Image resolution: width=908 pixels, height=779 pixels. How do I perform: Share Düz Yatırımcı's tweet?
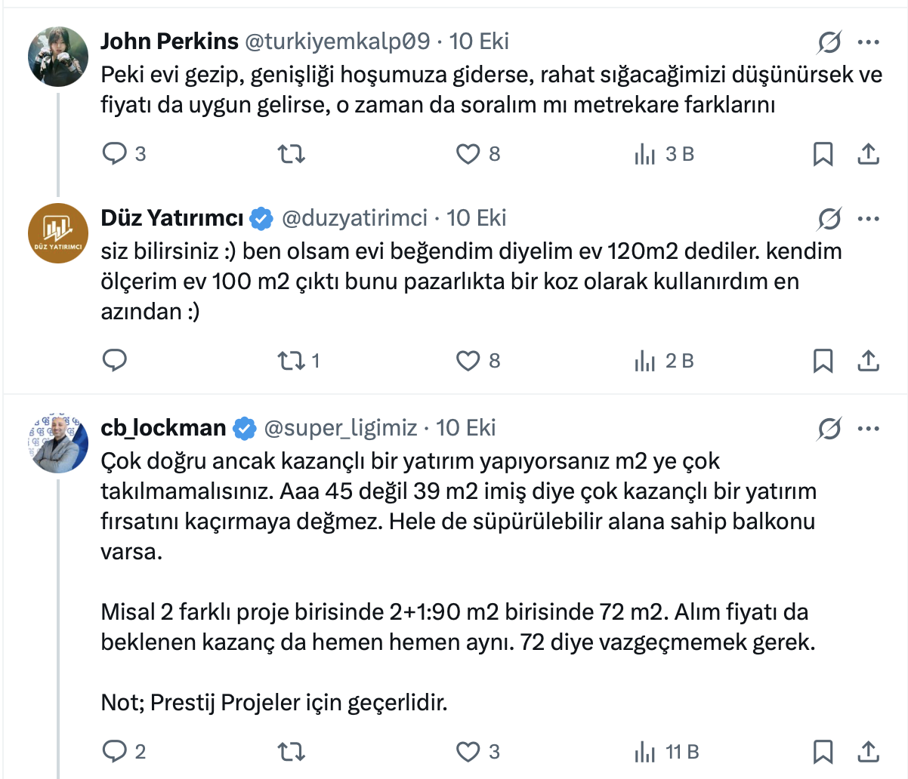click(869, 361)
